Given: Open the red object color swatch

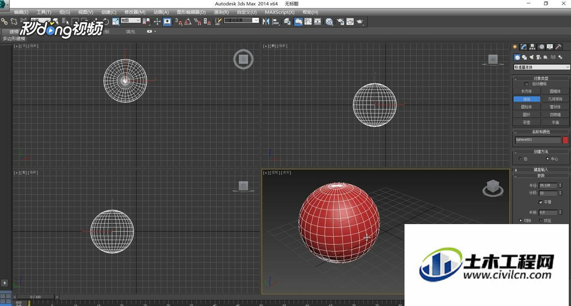Looking at the screenshot, I should [x=565, y=140].
